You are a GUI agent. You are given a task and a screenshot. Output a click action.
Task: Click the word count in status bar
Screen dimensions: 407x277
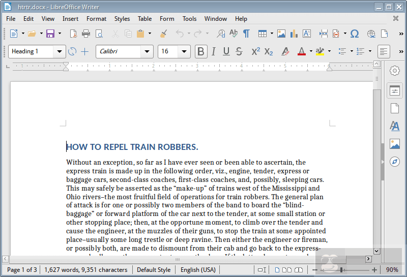85,270
